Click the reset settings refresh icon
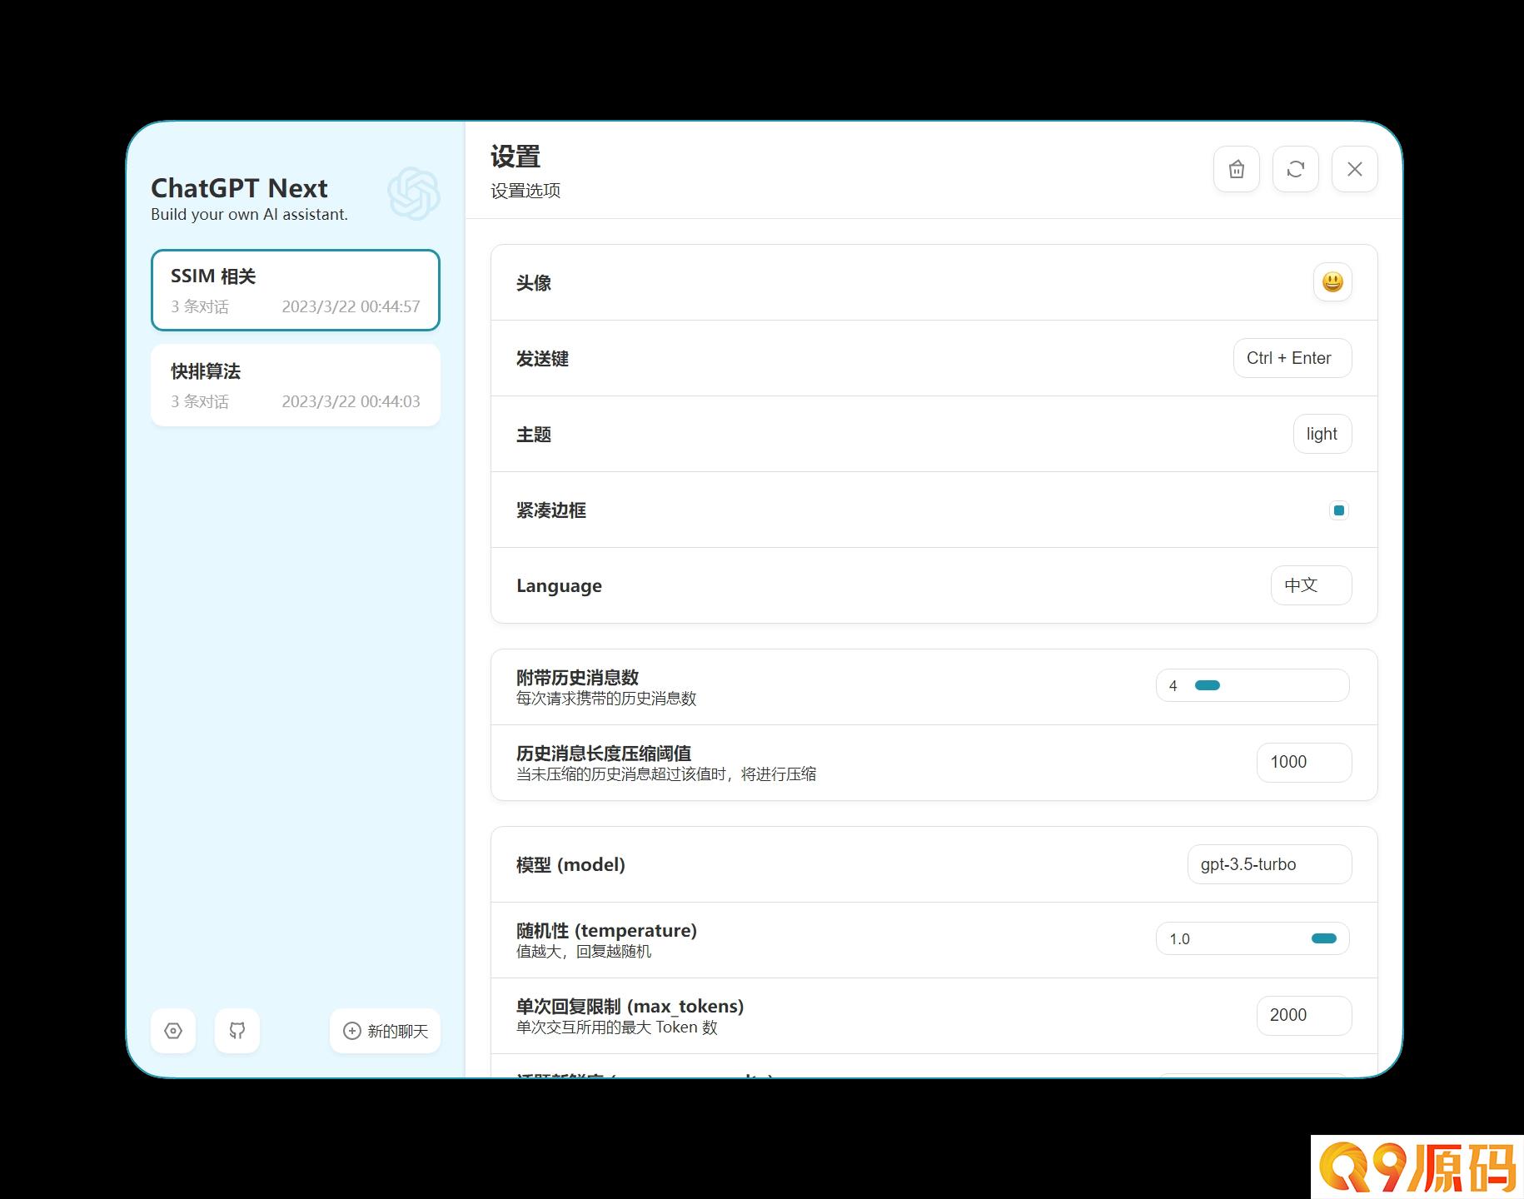 coord(1296,170)
